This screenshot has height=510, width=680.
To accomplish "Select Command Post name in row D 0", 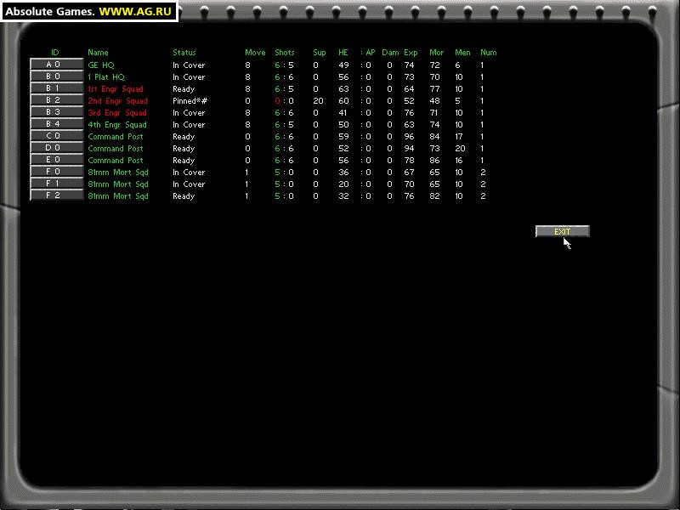I will click(x=116, y=149).
